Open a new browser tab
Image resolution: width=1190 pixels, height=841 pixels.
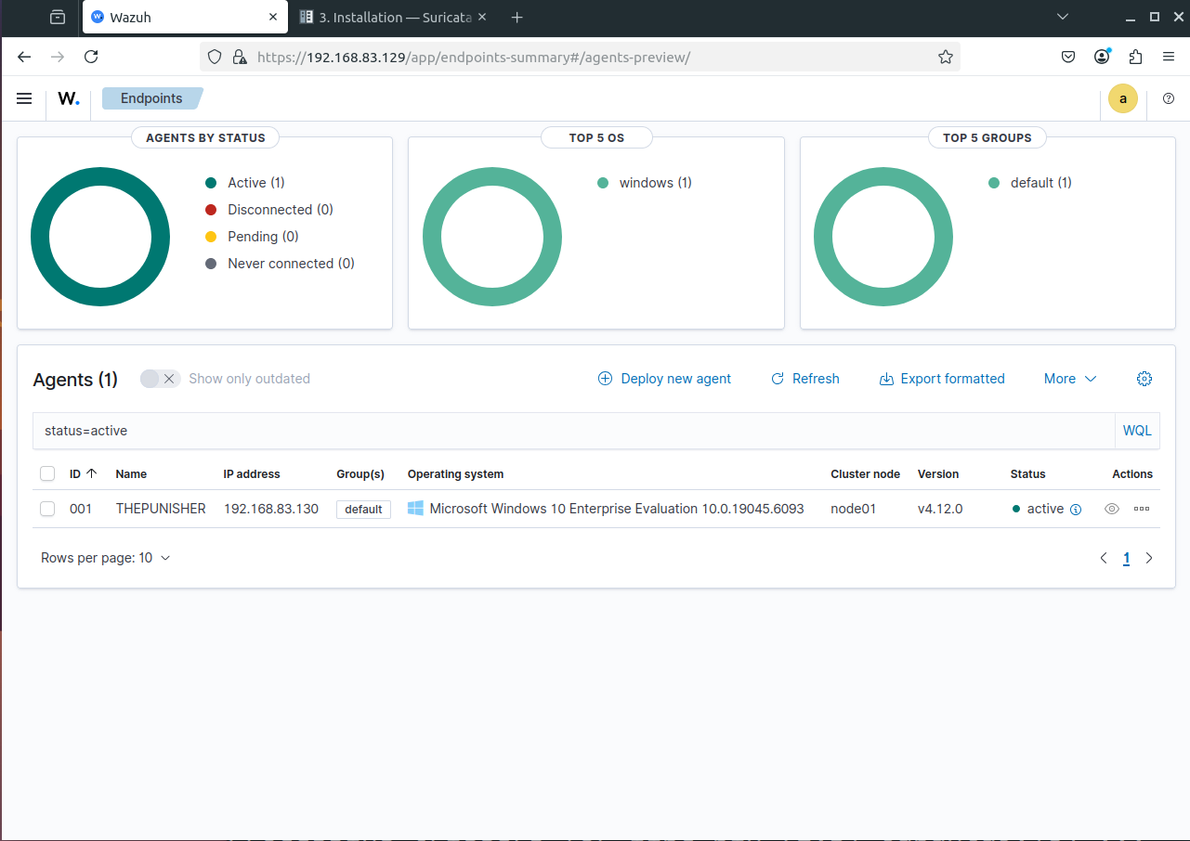517,17
